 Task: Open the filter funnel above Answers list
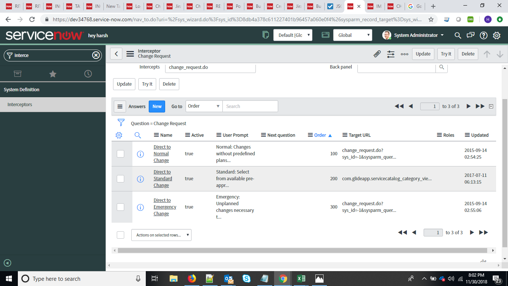coord(121,122)
